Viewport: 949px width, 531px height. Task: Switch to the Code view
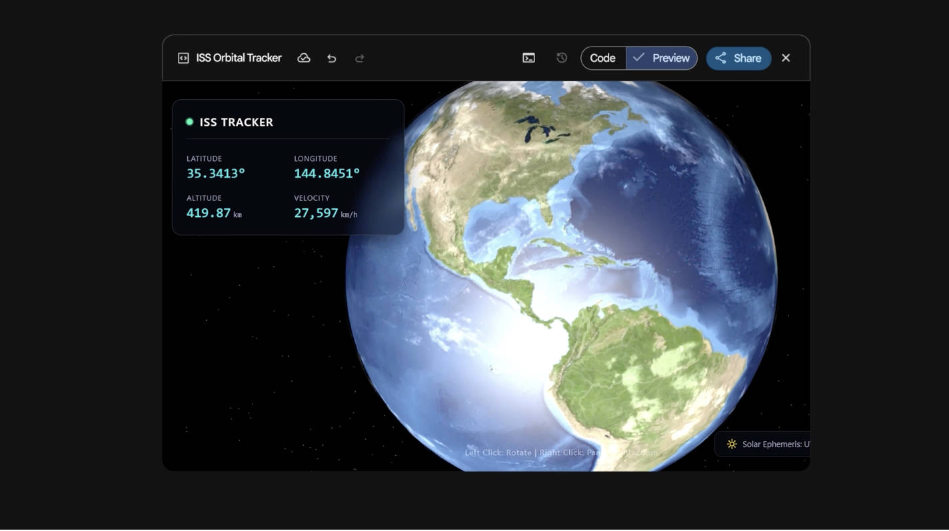[602, 59]
